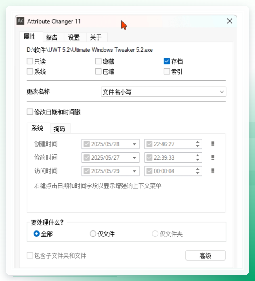Decrease the 22:39:33 time spinner
255x281 pixels.
[x=197, y=160]
